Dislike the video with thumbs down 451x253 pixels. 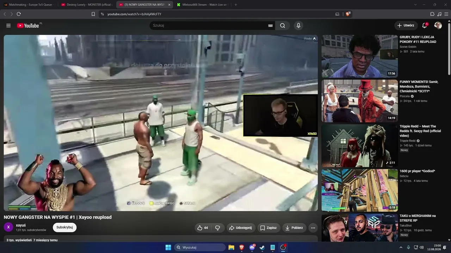tap(218, 228)
